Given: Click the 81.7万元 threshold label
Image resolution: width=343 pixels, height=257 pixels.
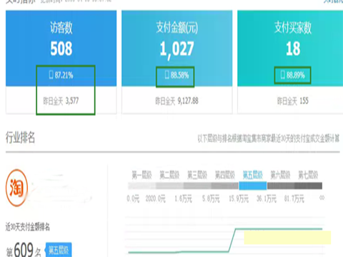Looking at the screenshot, I should tap(294, 198).
